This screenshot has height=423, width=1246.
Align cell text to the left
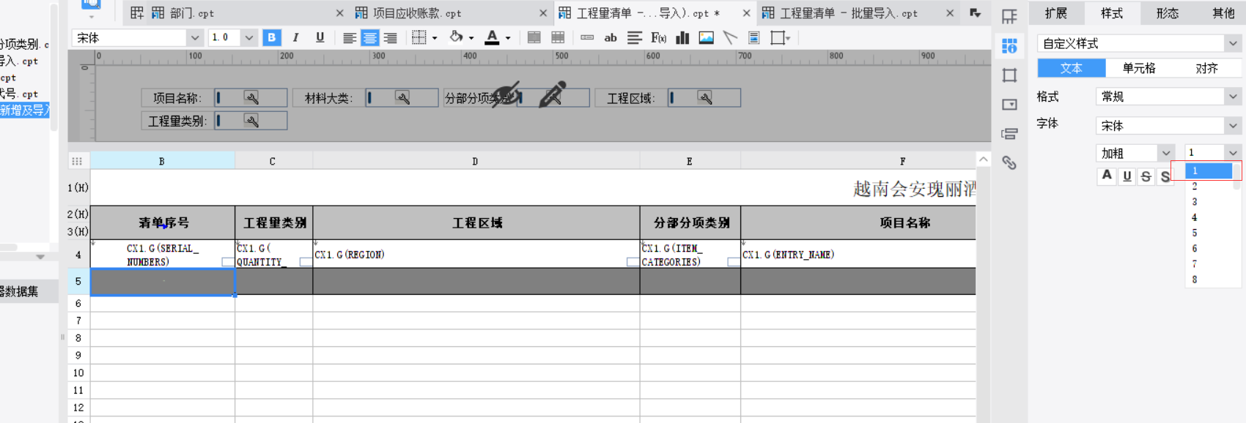coord(350,37)
